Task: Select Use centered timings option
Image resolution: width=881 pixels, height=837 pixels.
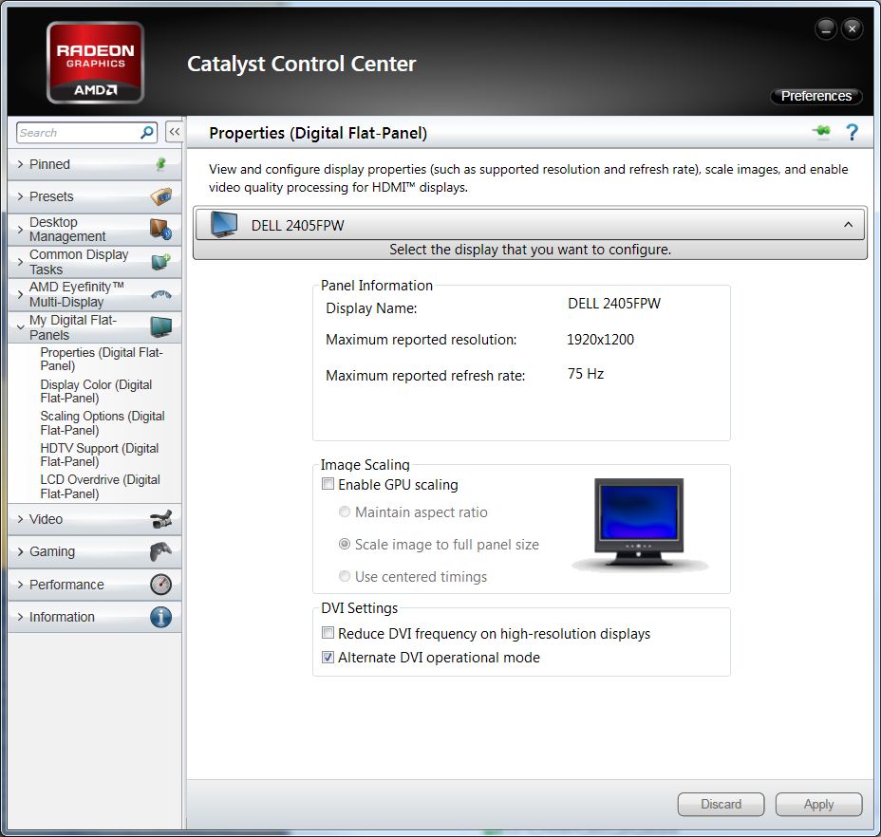Action: tap(345, 576)
